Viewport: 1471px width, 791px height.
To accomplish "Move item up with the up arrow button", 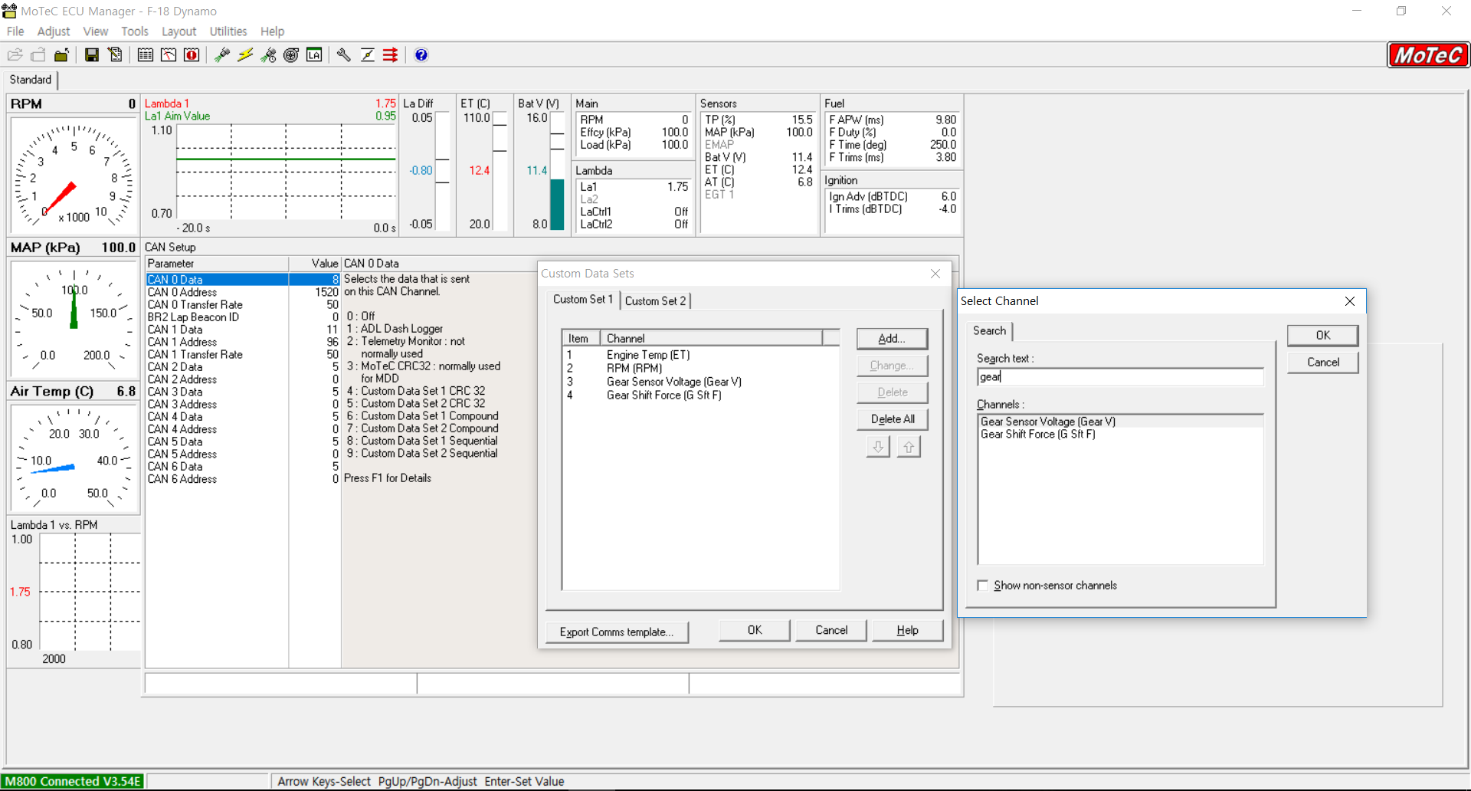I will [x=909, y=447].
